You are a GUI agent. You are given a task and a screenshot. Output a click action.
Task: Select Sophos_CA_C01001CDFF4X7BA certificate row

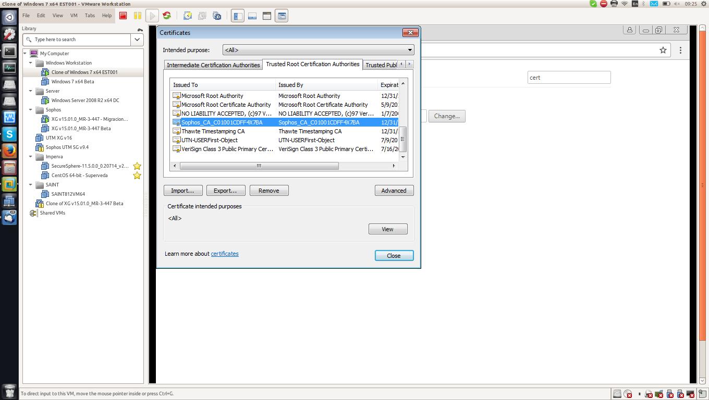[x=285, y=122]
